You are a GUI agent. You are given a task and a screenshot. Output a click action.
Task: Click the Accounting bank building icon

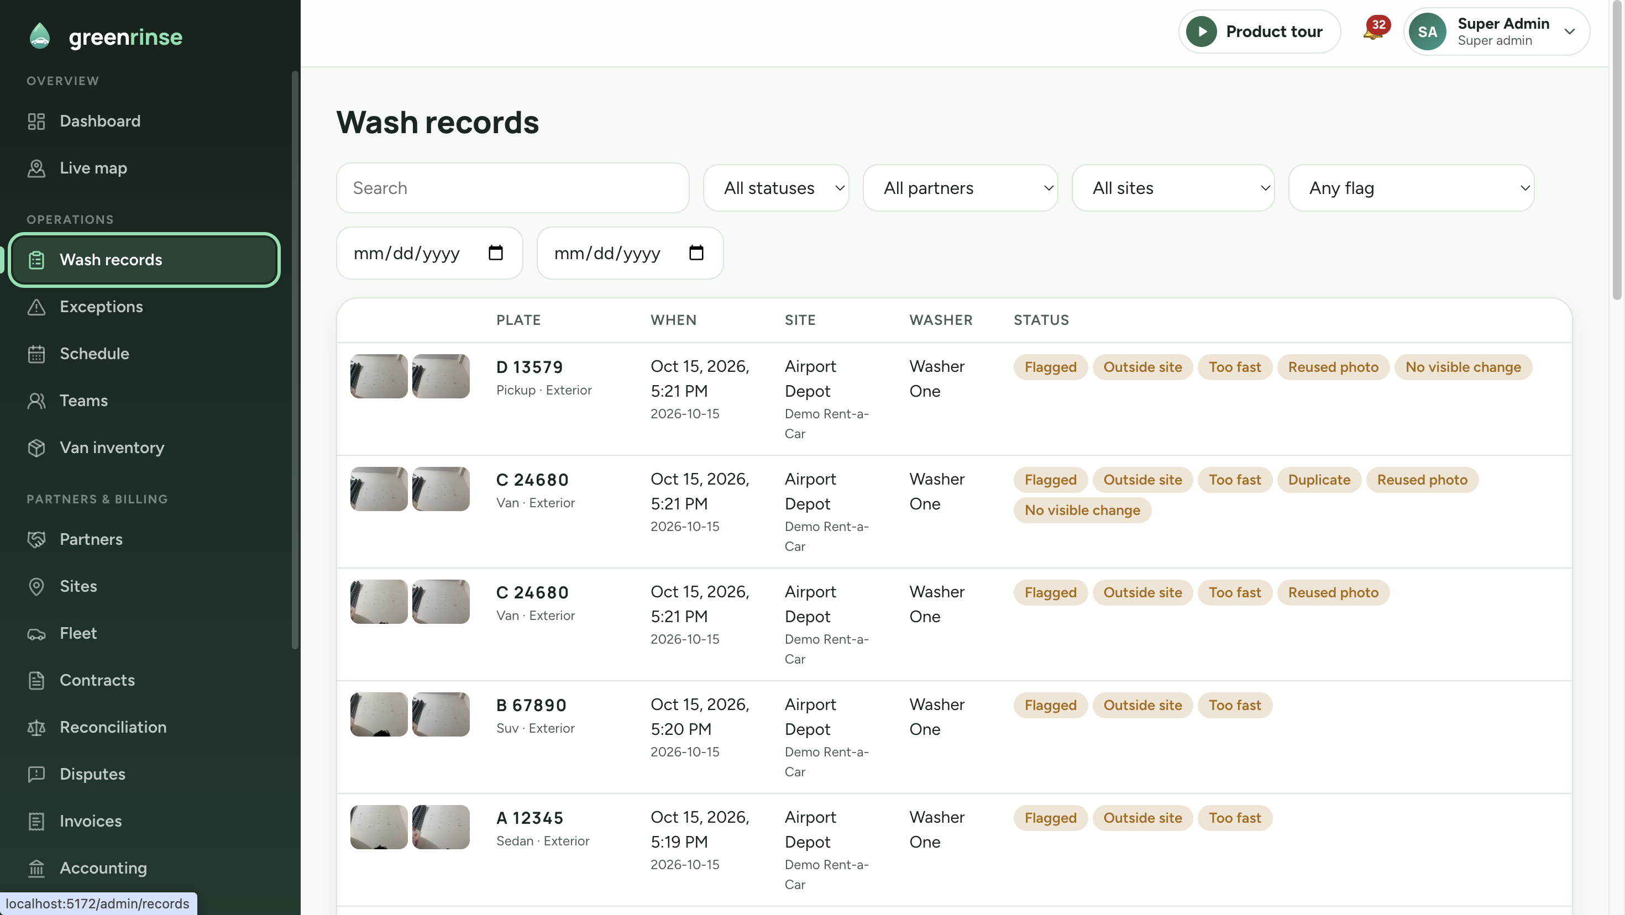[x=36, y=869]
